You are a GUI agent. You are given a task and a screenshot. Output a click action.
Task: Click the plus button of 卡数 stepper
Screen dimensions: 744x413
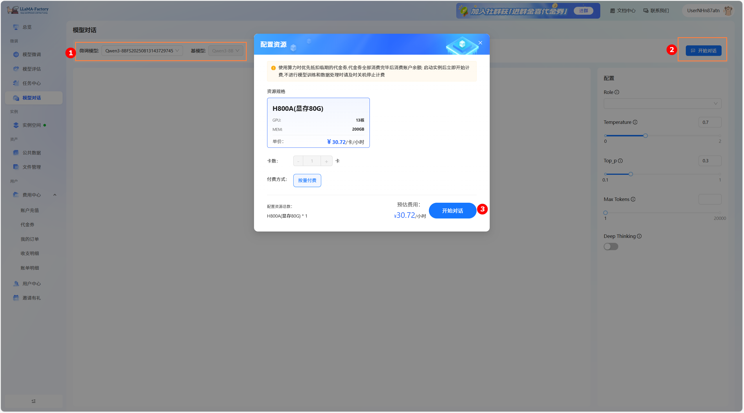pyautogui.click(x=326, y=161)
